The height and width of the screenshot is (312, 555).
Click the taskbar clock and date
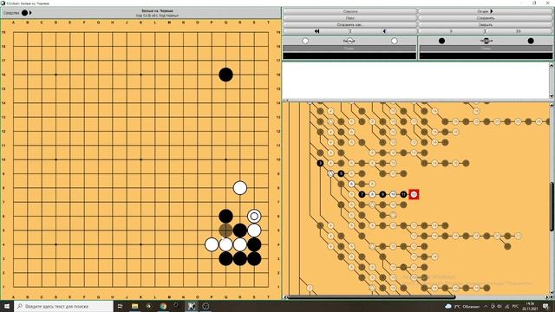click(x=530, y=306)
